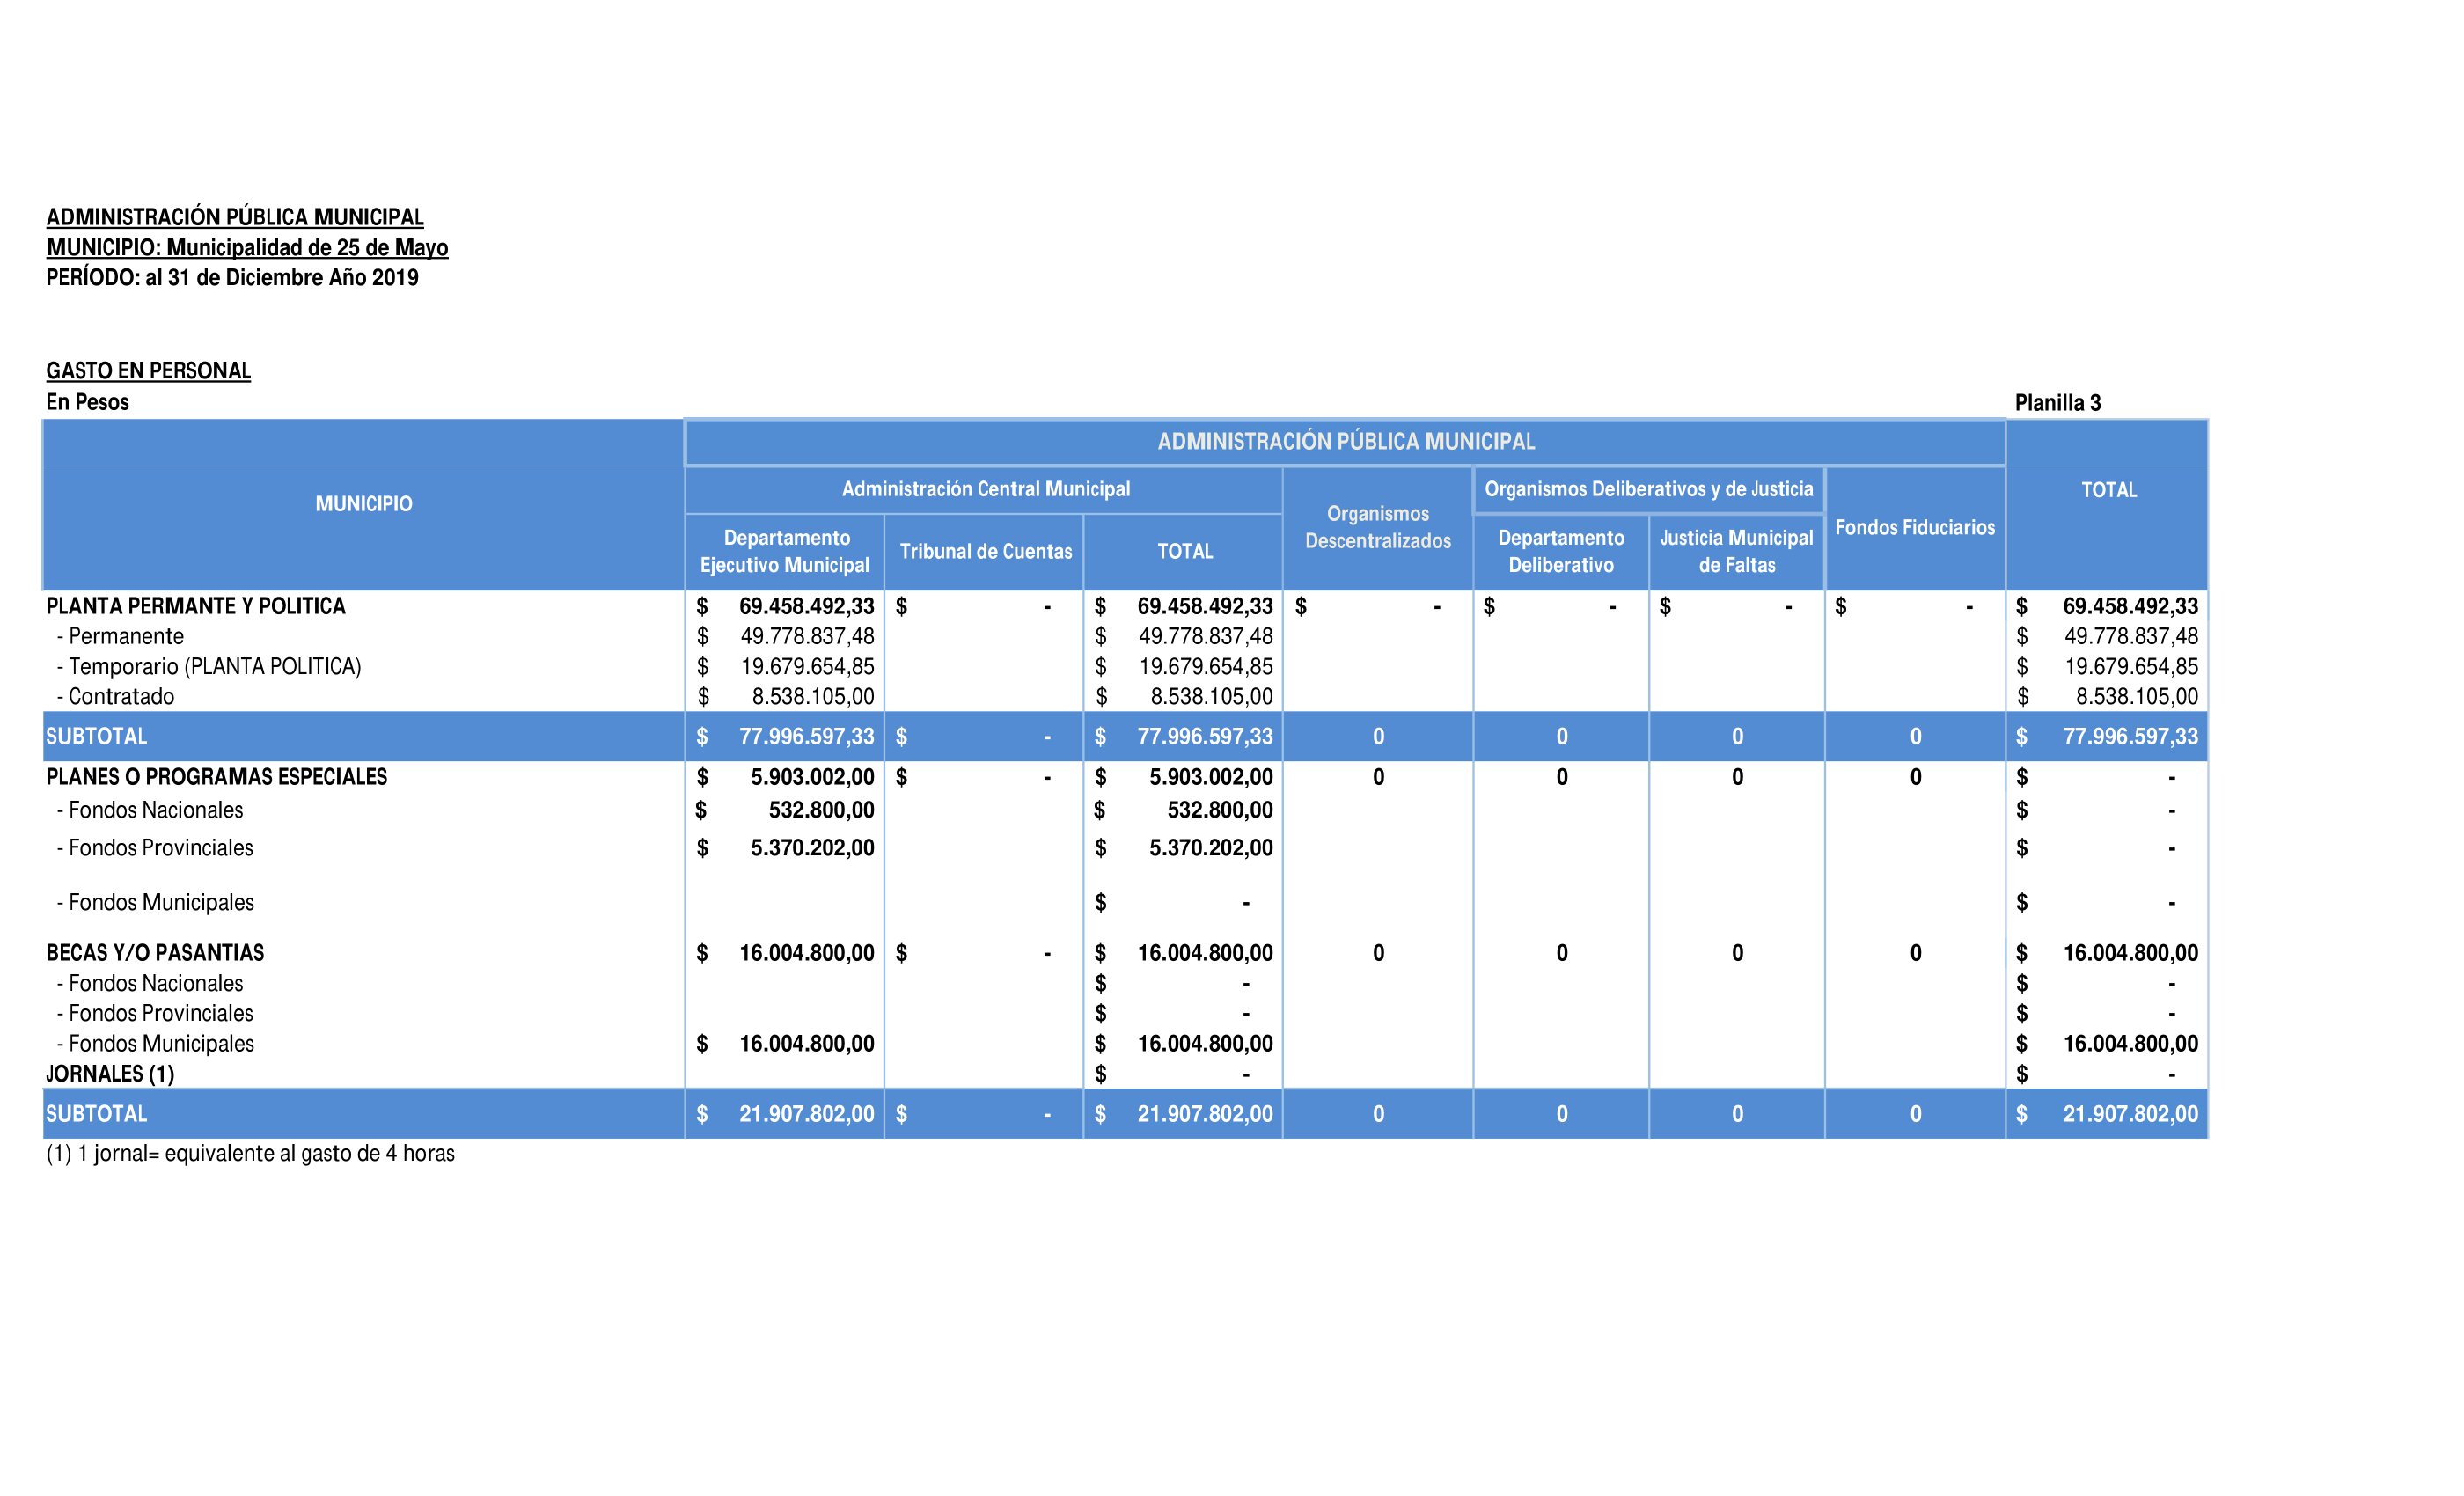Click the Departamento Ejecutivo Municipal column header

pos(785,551)
